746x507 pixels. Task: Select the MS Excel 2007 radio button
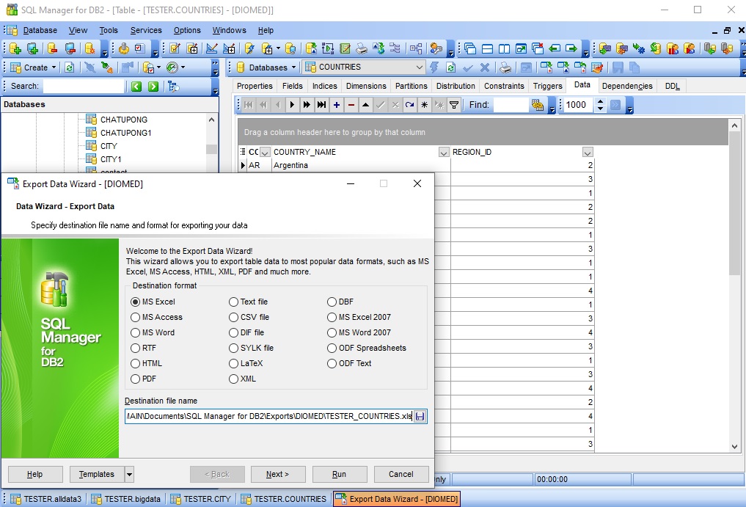click(332, 317)
